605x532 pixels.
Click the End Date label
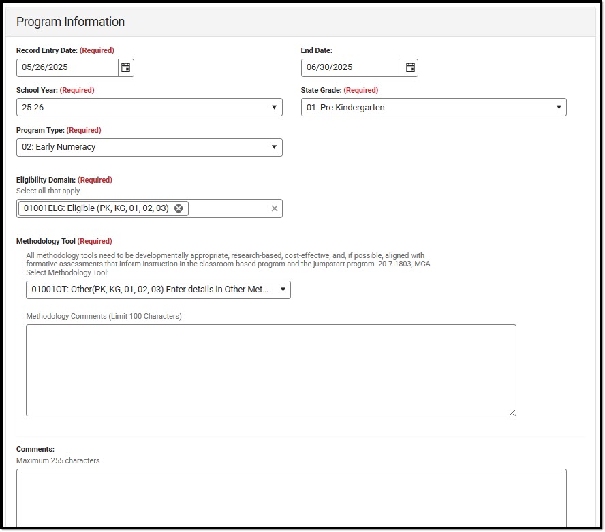(x=316, y=50)
